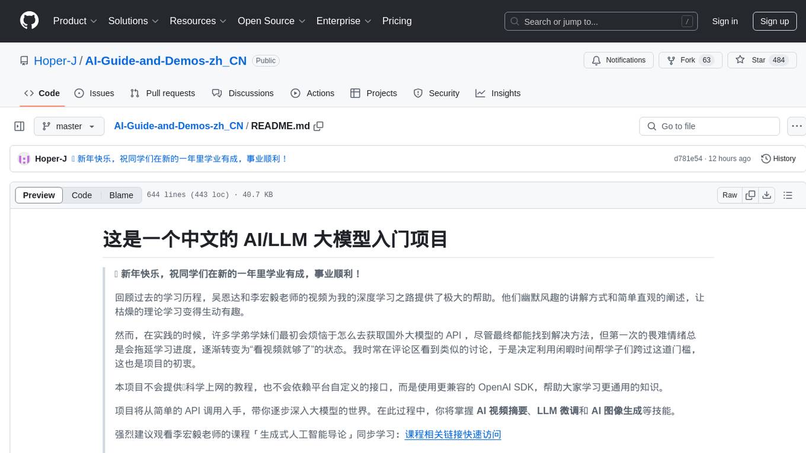The width and height of the screenshot is (806, 453).
Task: Click the Sign in link
Action: pyautogui.click(x=725, y=21)
